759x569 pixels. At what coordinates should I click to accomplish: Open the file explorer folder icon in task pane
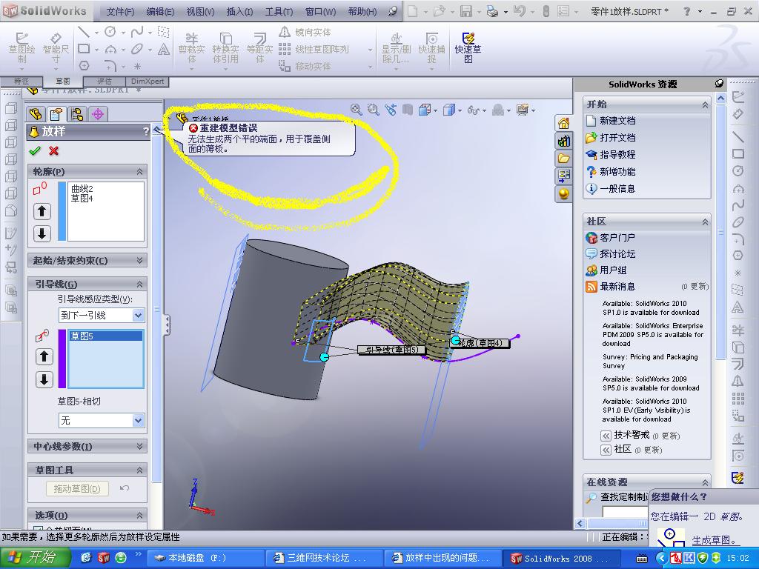(563, 159)
